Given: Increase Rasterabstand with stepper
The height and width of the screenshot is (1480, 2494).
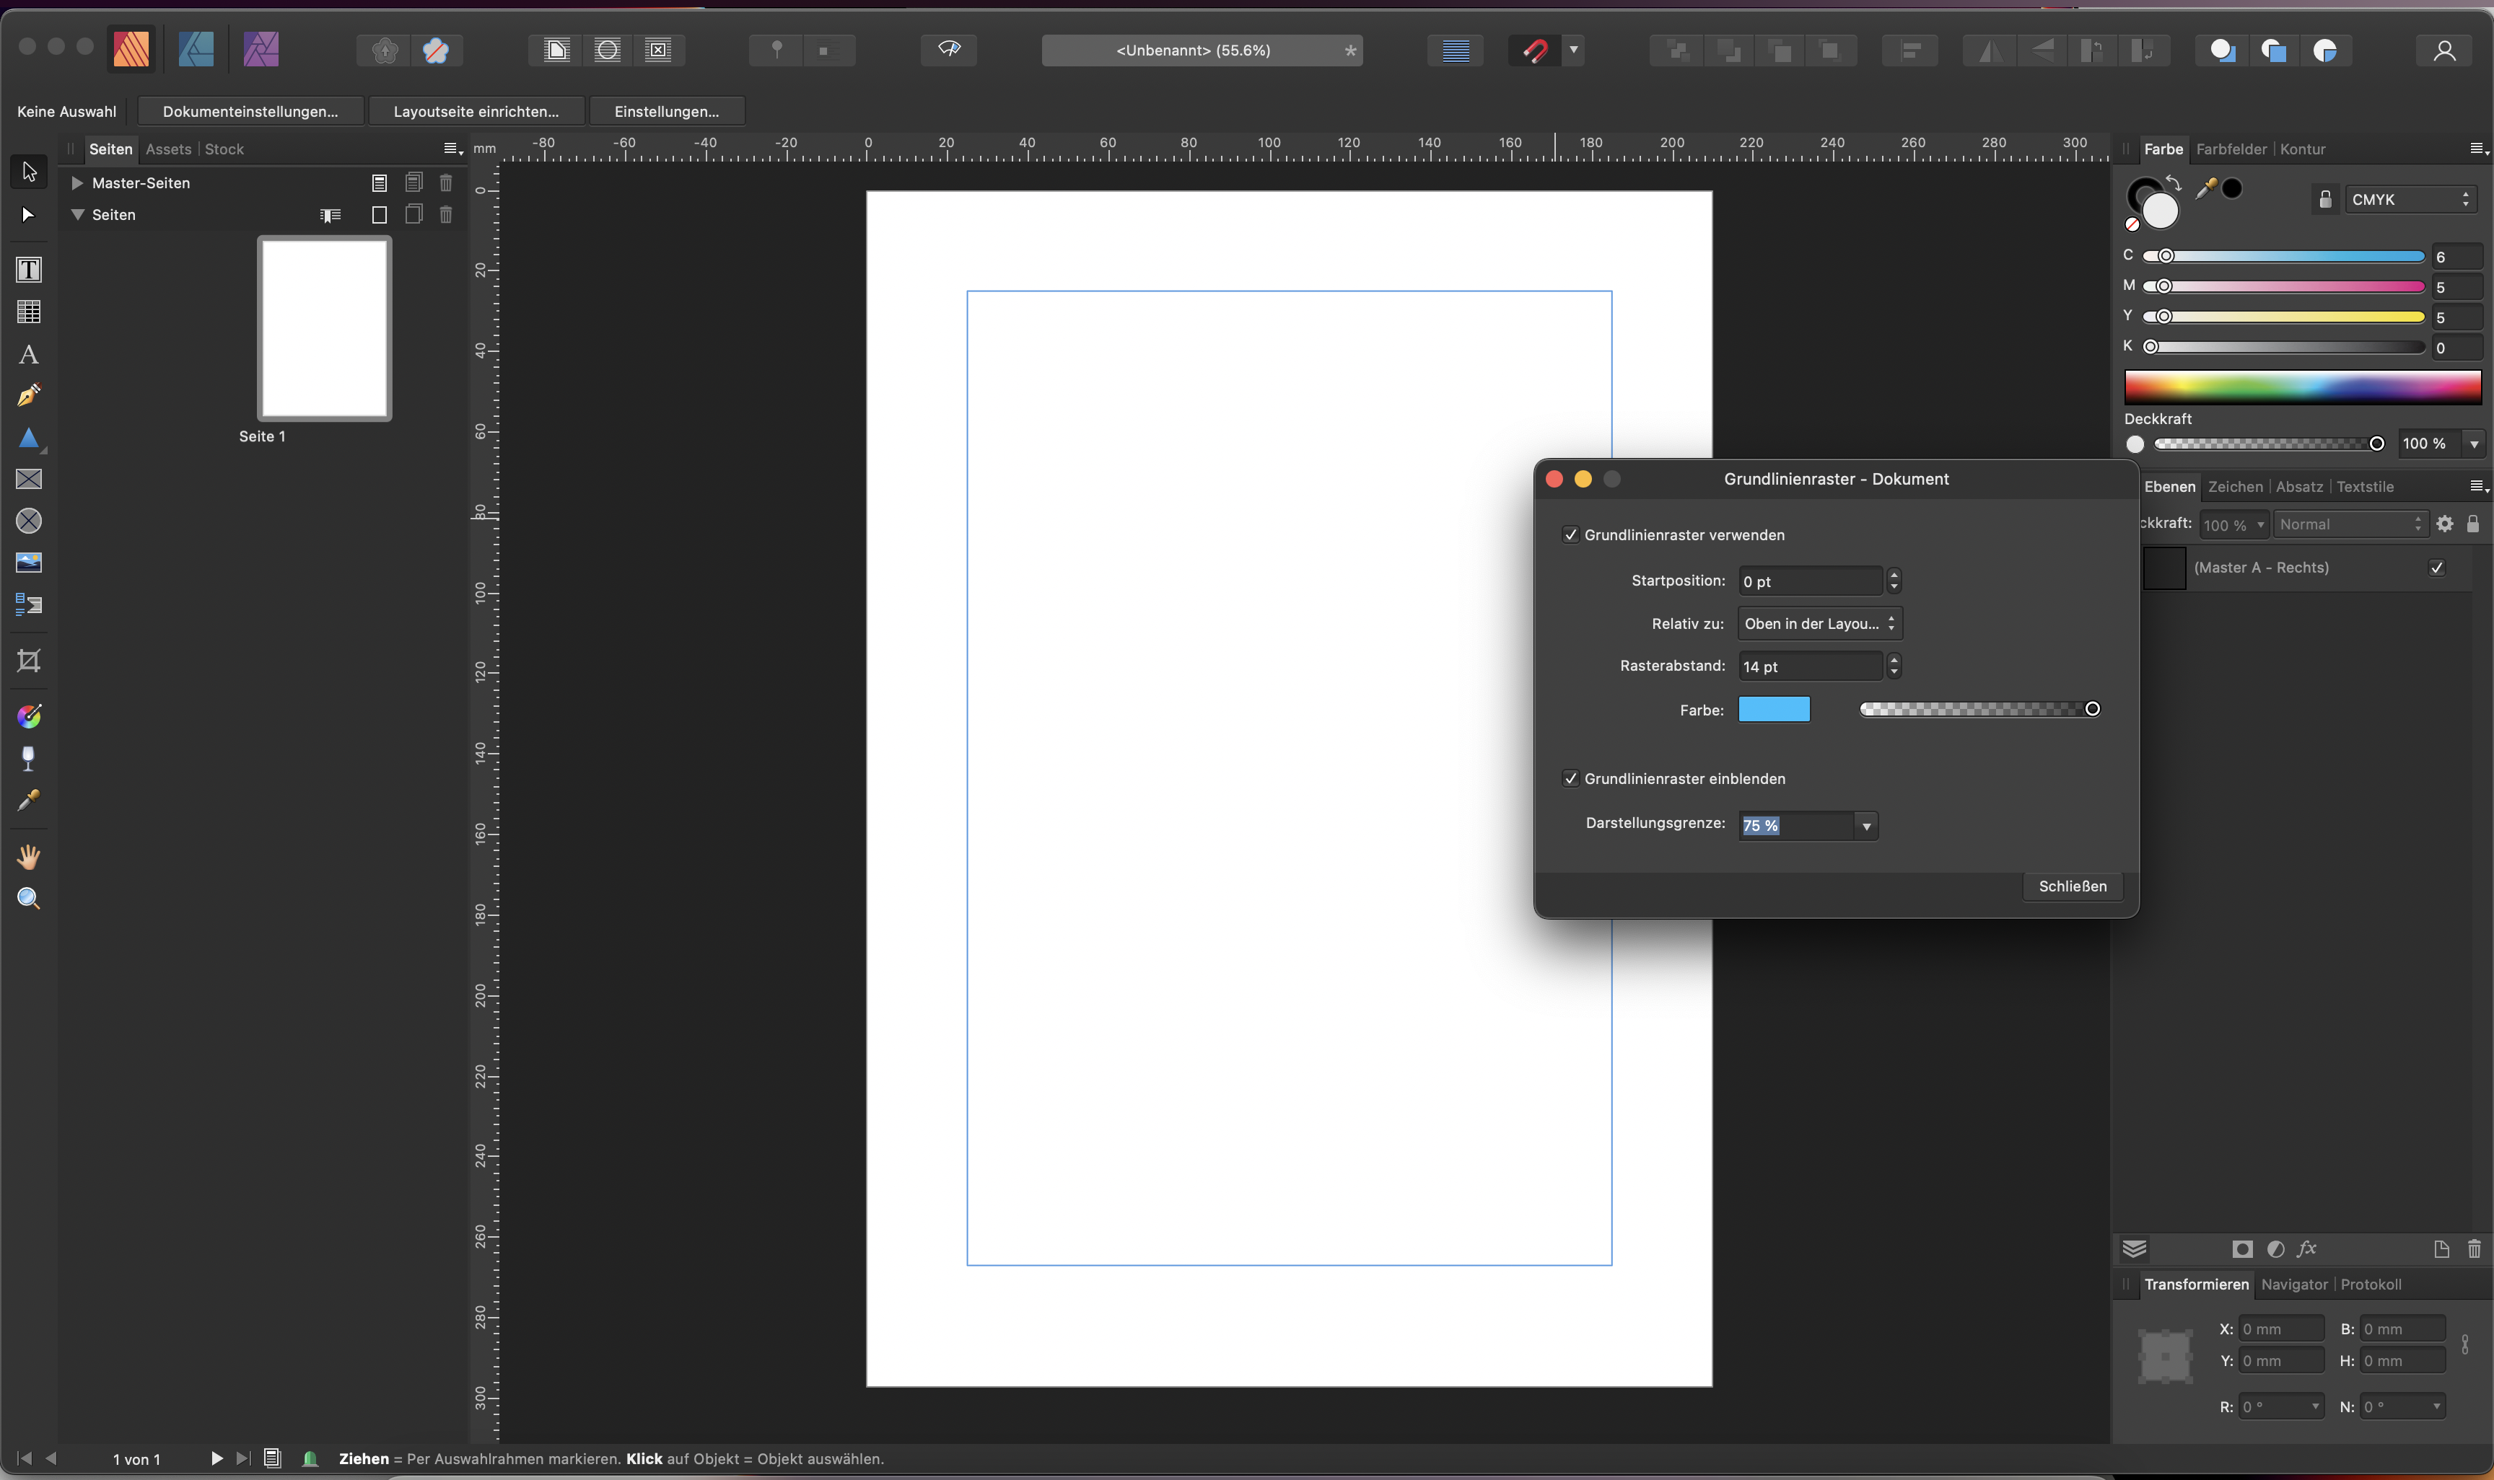Looking at the screenshot, I should click(1894, 659).
